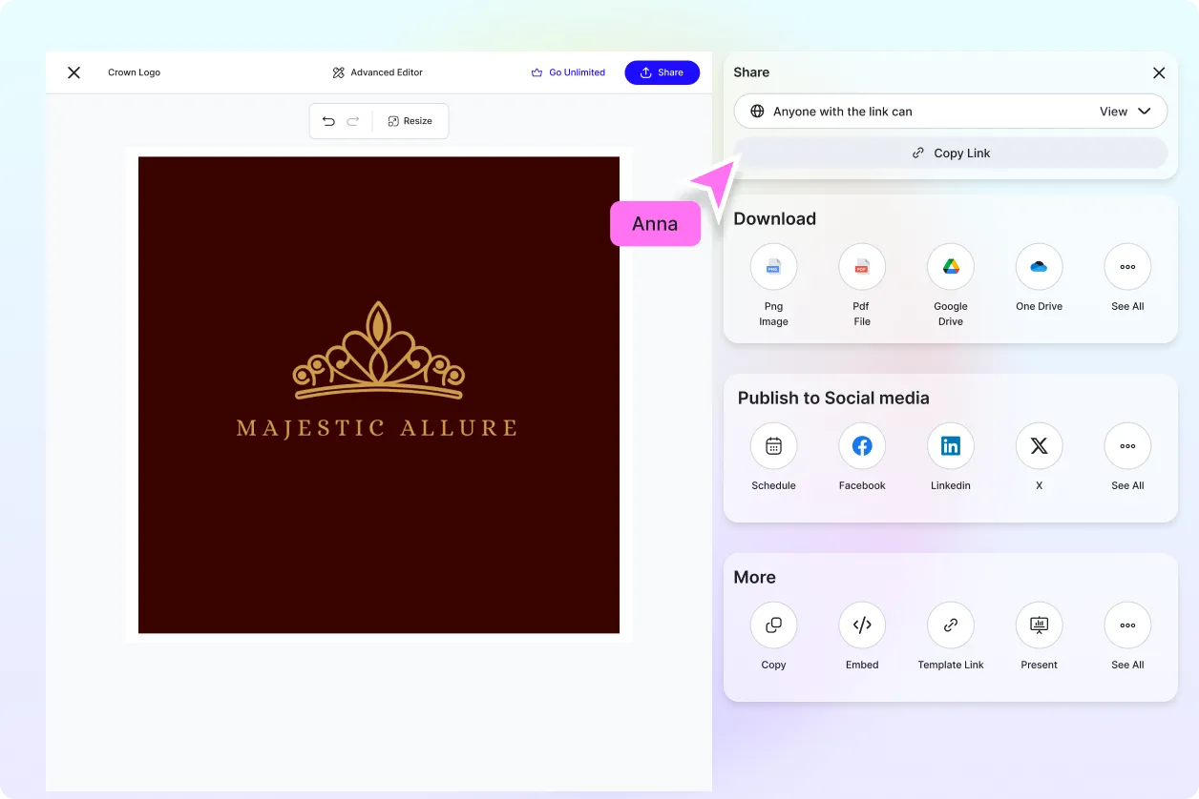Save design to One Drive
The image size is (1199, 799).
1039,267
